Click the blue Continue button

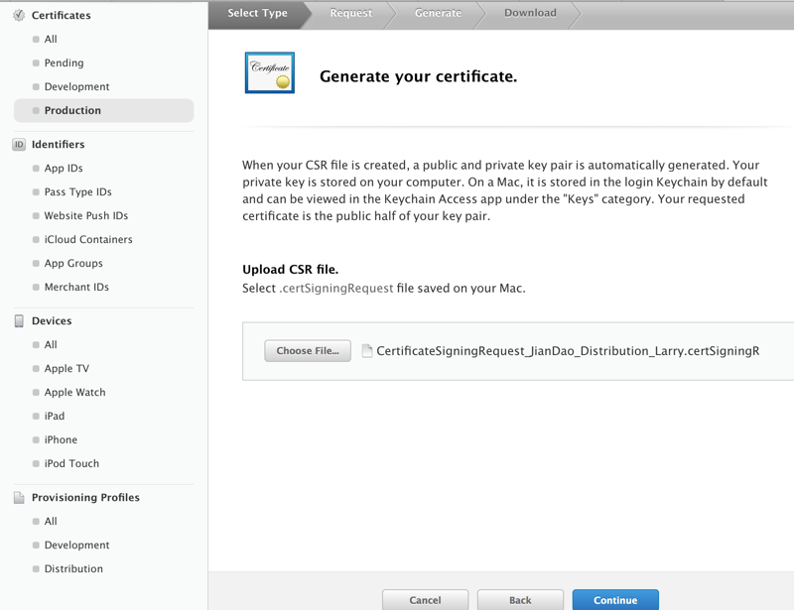click(615, 599)
